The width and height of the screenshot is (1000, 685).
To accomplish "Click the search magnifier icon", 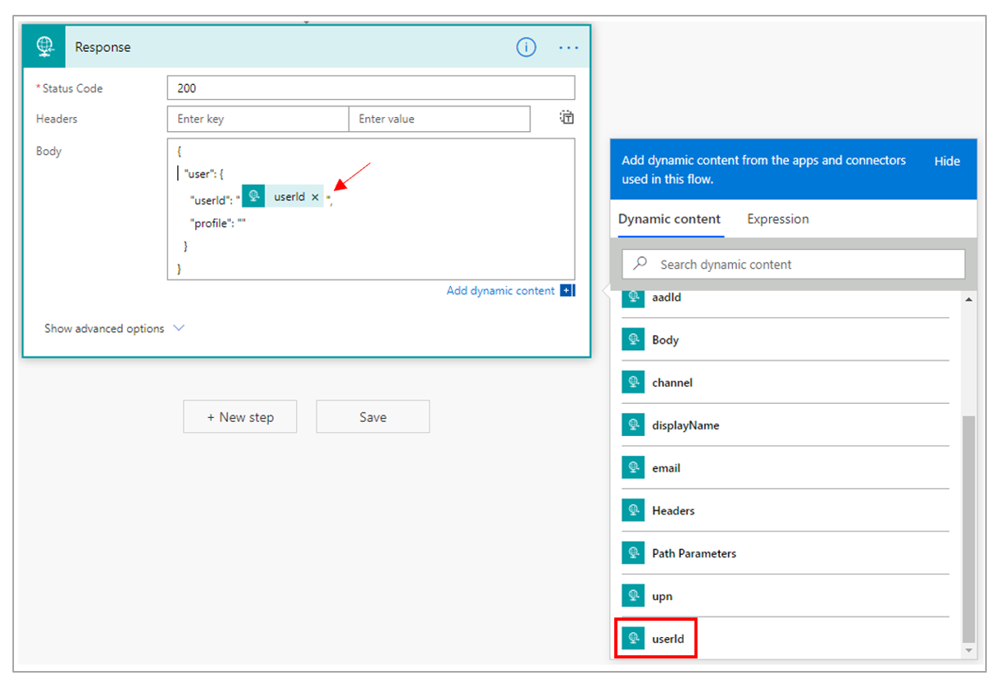I will 641,264.
